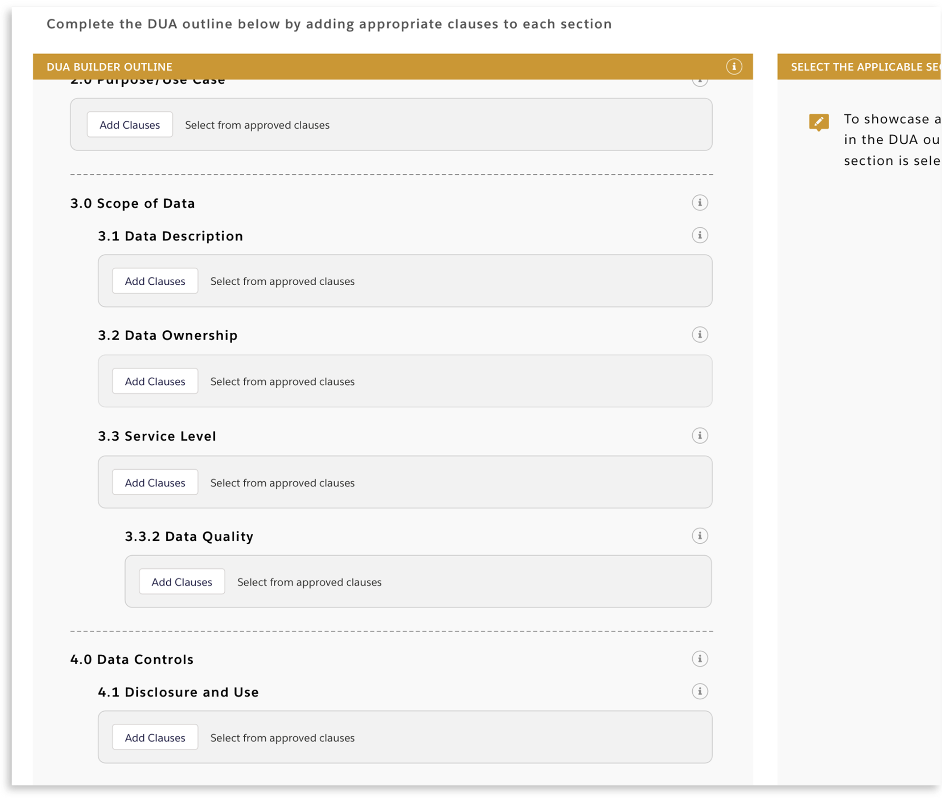Click info icon for 4.1 Disclosure and Use
Viewport: 942px width, 798px height.
tap(700, 692)
